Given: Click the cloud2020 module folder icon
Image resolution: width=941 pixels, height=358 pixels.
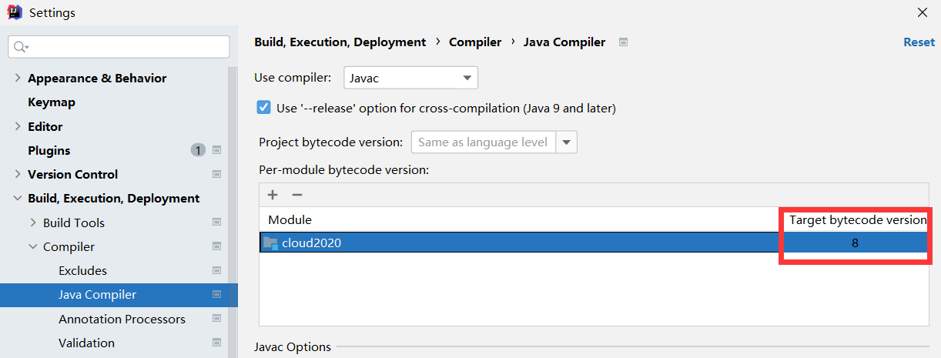Looking at the screenshot, I should click(270, 243).
